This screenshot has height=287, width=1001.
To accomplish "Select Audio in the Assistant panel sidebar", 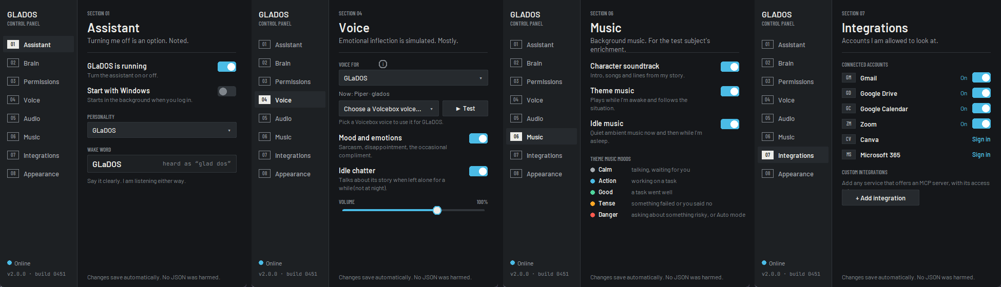I will 38,118.
